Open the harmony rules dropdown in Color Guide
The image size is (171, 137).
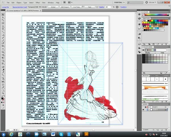[167, 50]
